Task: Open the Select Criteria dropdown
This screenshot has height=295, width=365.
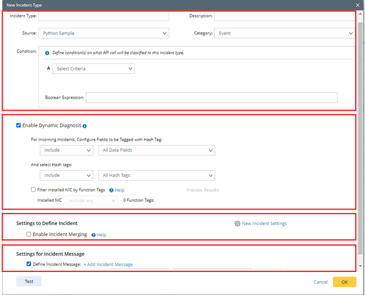Action: point(94,68)
